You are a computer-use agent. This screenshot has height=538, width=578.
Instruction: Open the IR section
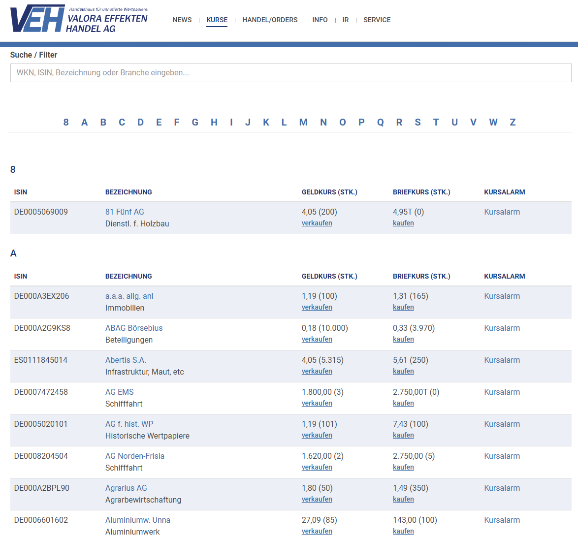[346, 20]
